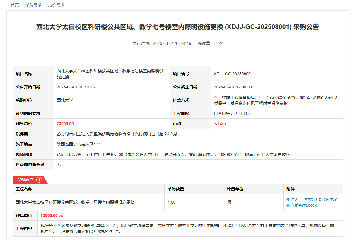The height and width of the screenshot is (240, 355).
Task: Click the 工程内容 description paragraph
Action: (189, 229)
